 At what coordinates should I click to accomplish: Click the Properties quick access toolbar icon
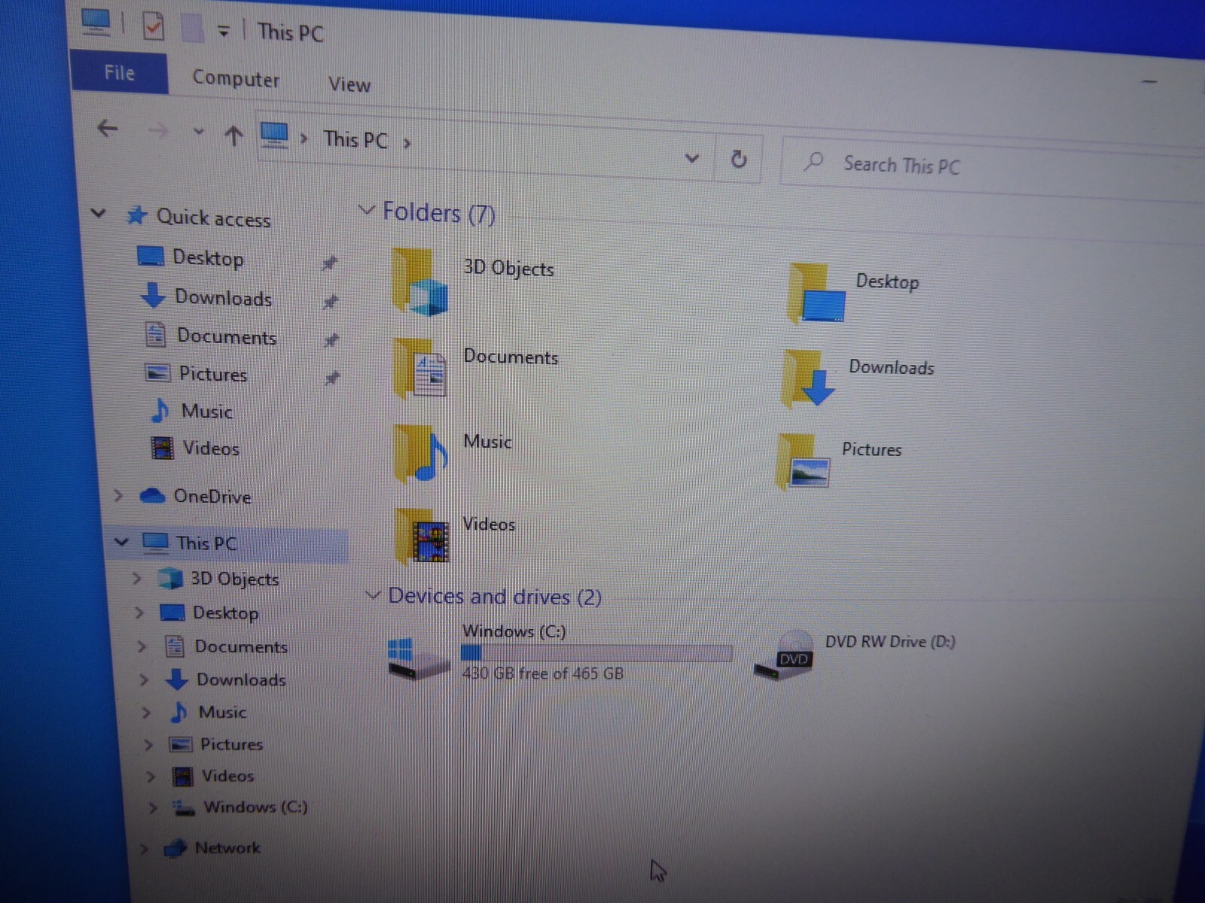click(x=153, y=26)
